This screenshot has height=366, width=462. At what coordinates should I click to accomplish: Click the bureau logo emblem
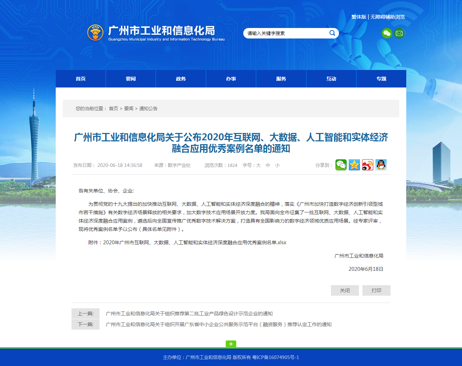(x=95, y=33)
